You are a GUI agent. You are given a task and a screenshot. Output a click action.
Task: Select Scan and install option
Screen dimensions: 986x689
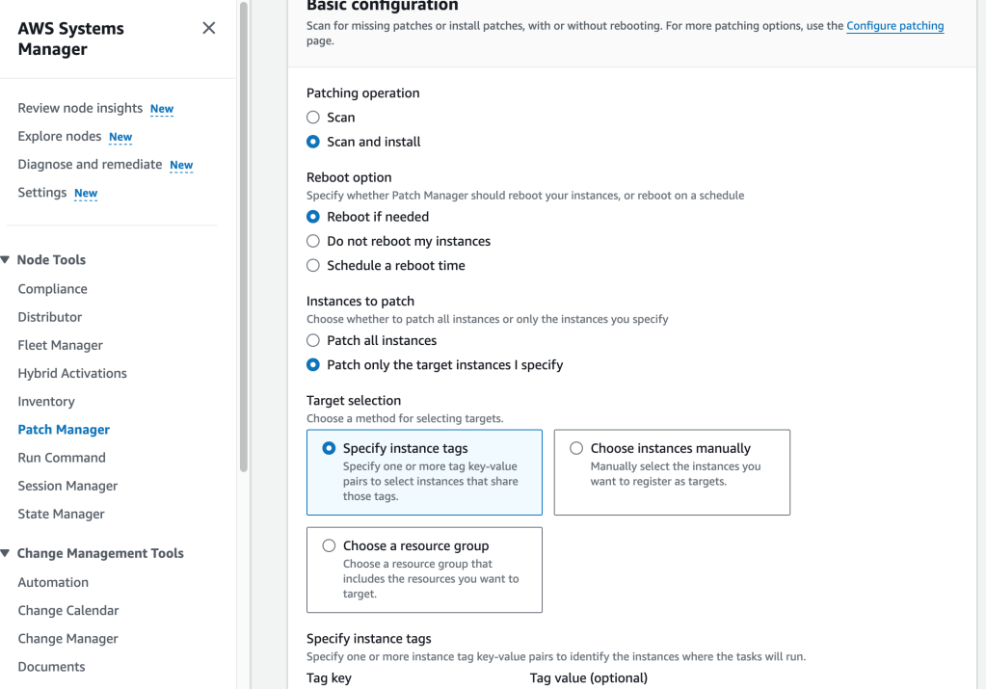tap(313, 142)
